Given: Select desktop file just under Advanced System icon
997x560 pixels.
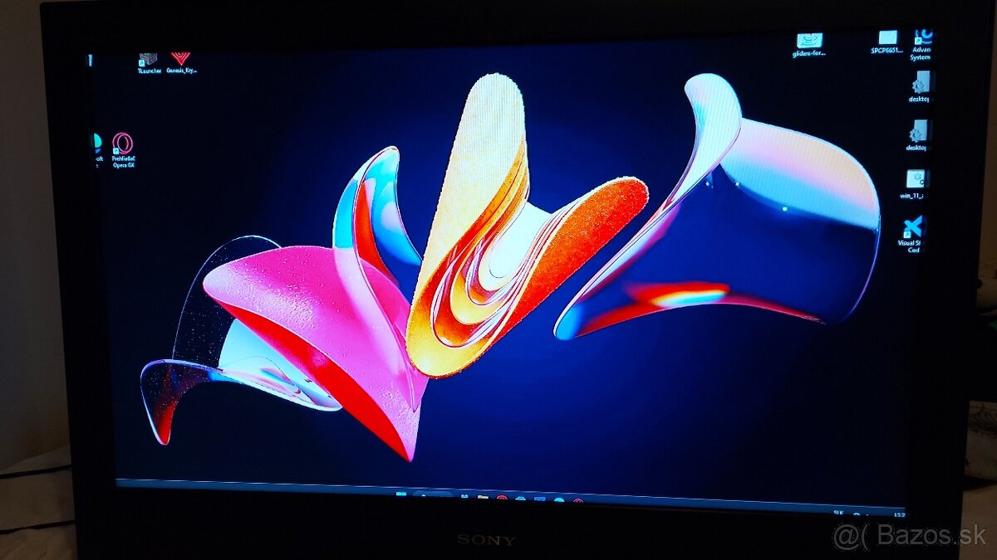Looking at the screenshot, I should pyautogui.click(x=919, y=88).
